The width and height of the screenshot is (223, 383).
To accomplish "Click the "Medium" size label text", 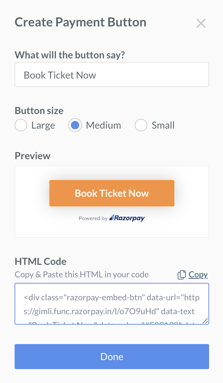I will click(x=103, y=125).
